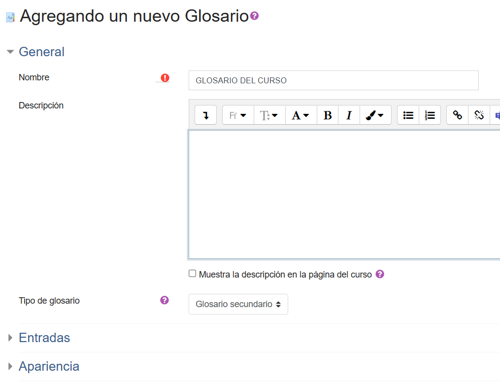Apply italic formatting in the editor
Image resolution: width=500 pixels, height=384 pixels.
pos(349,115)
